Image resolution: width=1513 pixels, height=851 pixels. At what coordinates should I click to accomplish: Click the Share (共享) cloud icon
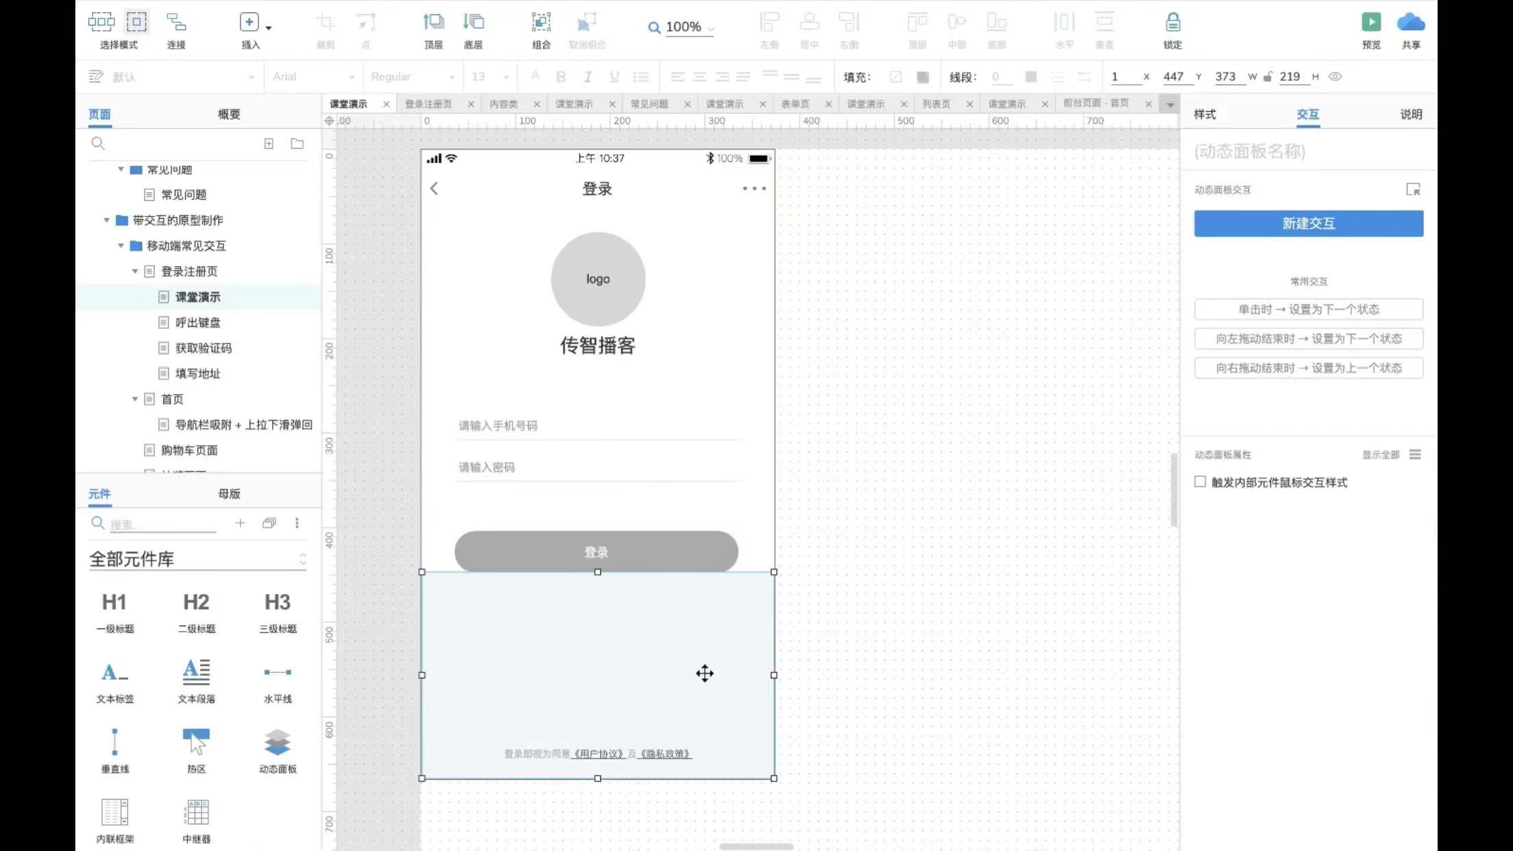coord(1410,23)
